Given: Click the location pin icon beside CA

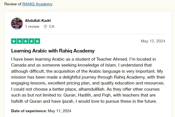Looking at the screenshot, I should (46, 27).
